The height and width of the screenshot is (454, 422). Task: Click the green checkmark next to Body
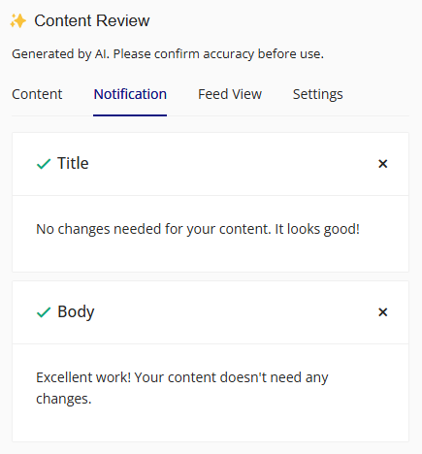pos(44,312)
